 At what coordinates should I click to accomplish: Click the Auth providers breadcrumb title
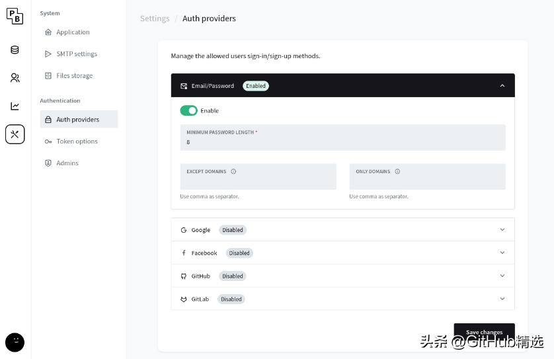[209, 19]
